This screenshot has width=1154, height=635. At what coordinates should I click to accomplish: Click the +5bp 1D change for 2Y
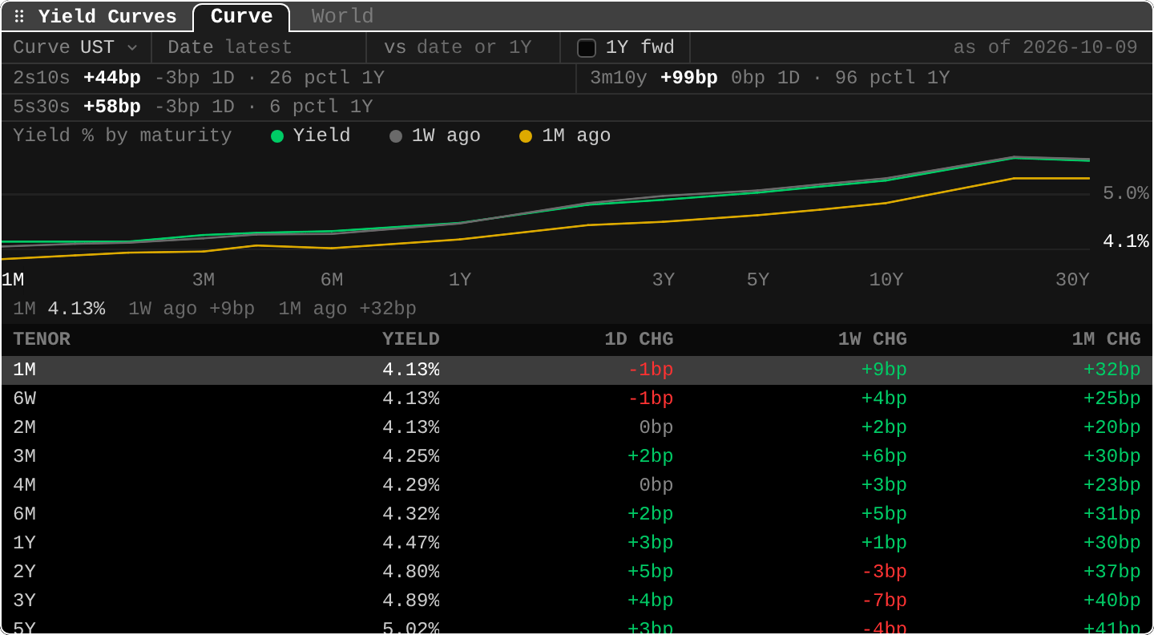pos(650,572)
